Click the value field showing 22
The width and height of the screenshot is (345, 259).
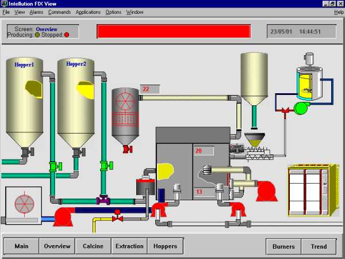coord(149,89)
